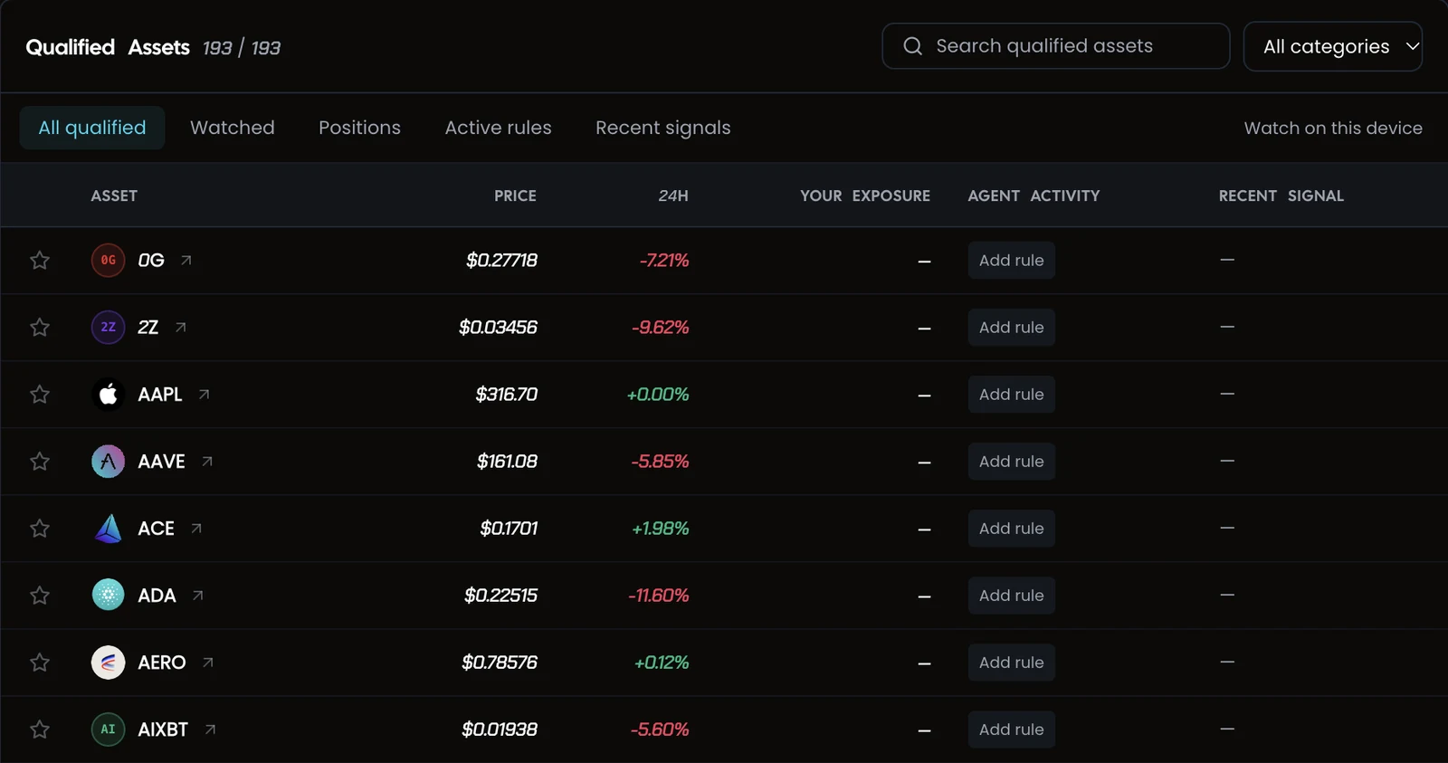Open the 0G asset external link arrow
The width and height of the screenshot is (1448, 763).
point(186,261)
